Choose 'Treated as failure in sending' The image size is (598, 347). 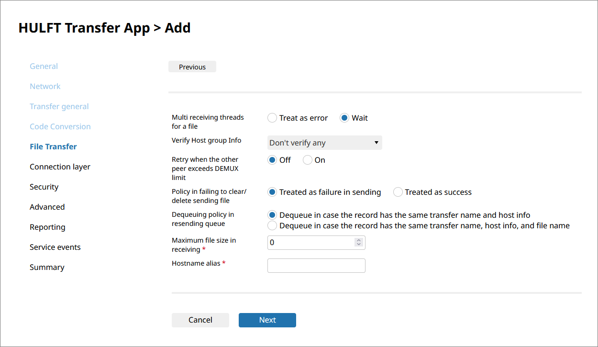click(272, 192)
